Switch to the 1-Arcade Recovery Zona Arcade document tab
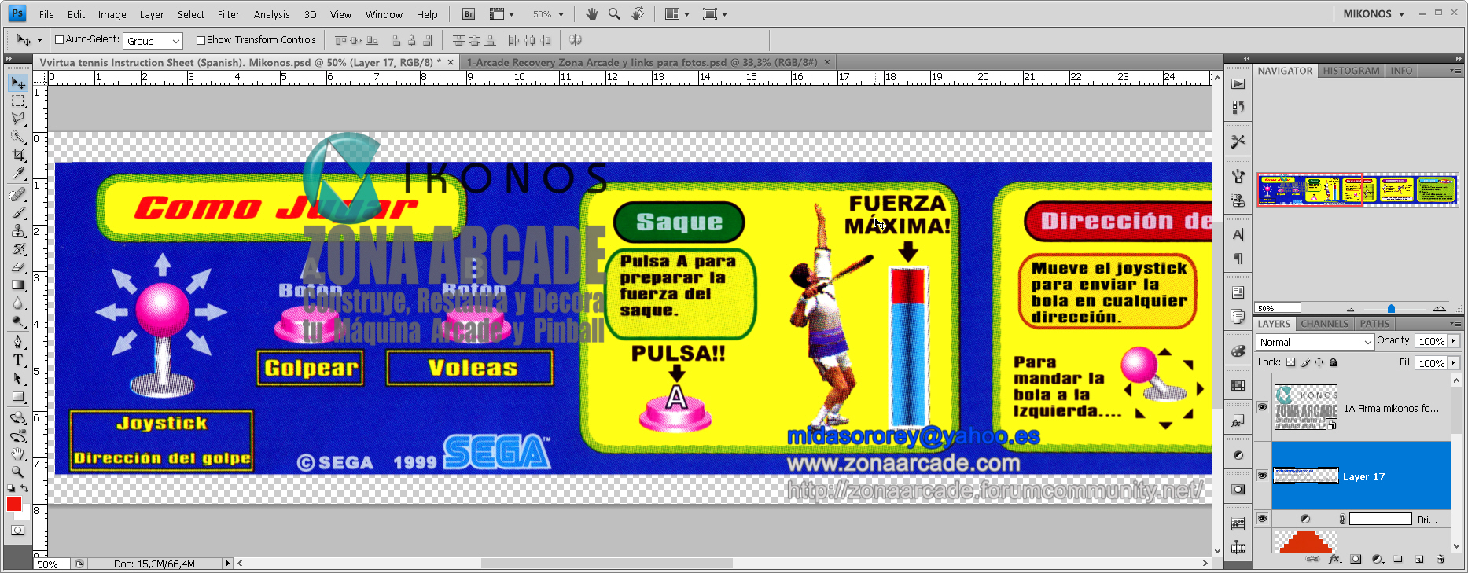The height and width of the screenshot is (573, 1468). coord(642,62)
